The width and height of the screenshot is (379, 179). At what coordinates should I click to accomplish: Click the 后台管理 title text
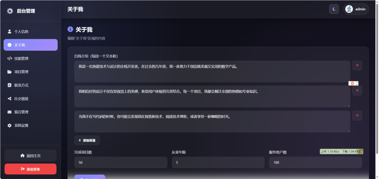(x=26, y=11)
